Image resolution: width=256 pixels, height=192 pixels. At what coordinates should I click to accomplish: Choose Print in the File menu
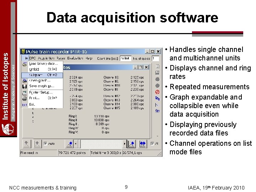tap(42, 98)
